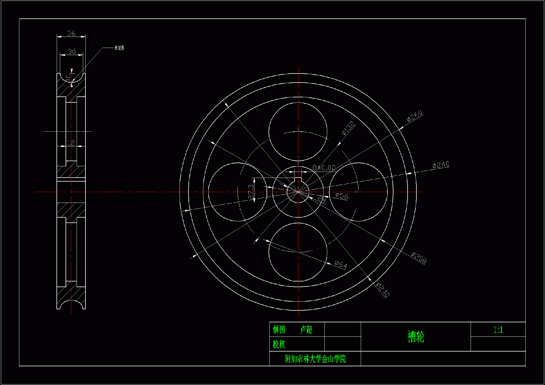The width and height of the screenshot is (545, 385).
Task: Click the leader note text beside the groove
Action: pos(119,48)
